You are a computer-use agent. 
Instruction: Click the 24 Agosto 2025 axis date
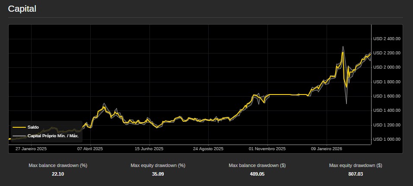[208, 149]
